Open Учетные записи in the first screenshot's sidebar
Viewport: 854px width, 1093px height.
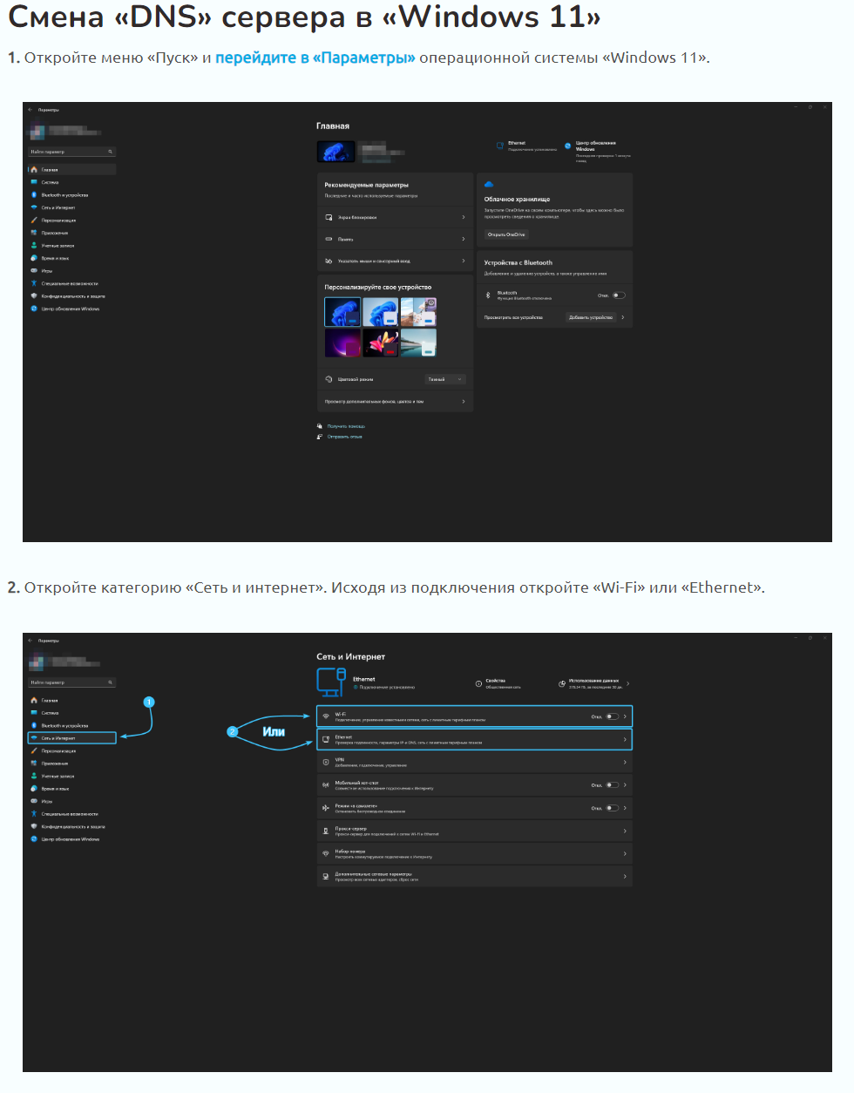58,246
